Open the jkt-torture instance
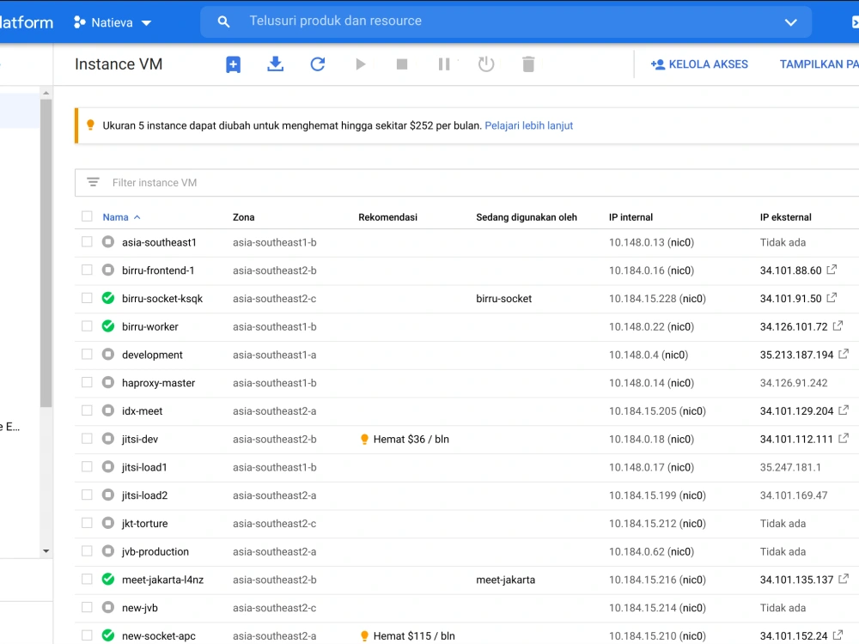This screenshot has height=644, width=859. 144,524
